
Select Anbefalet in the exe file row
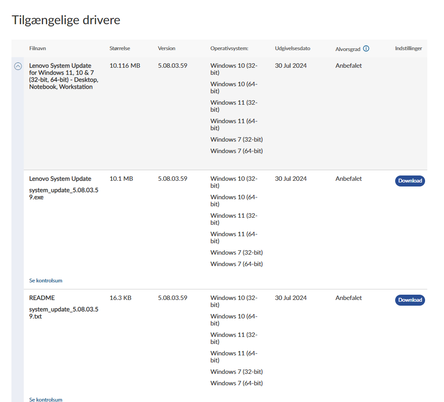tap(349, 179)
